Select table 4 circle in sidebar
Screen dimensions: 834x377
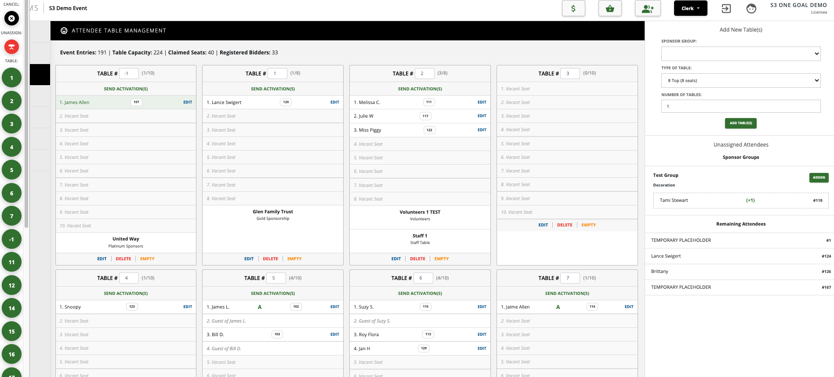11,147
